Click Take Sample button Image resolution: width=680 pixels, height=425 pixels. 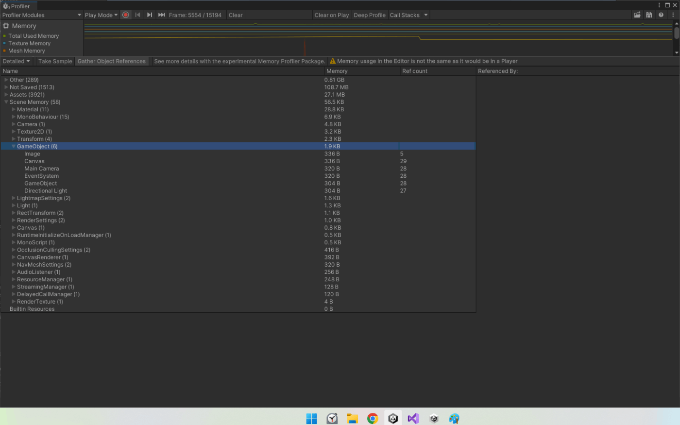click(55, 61)
